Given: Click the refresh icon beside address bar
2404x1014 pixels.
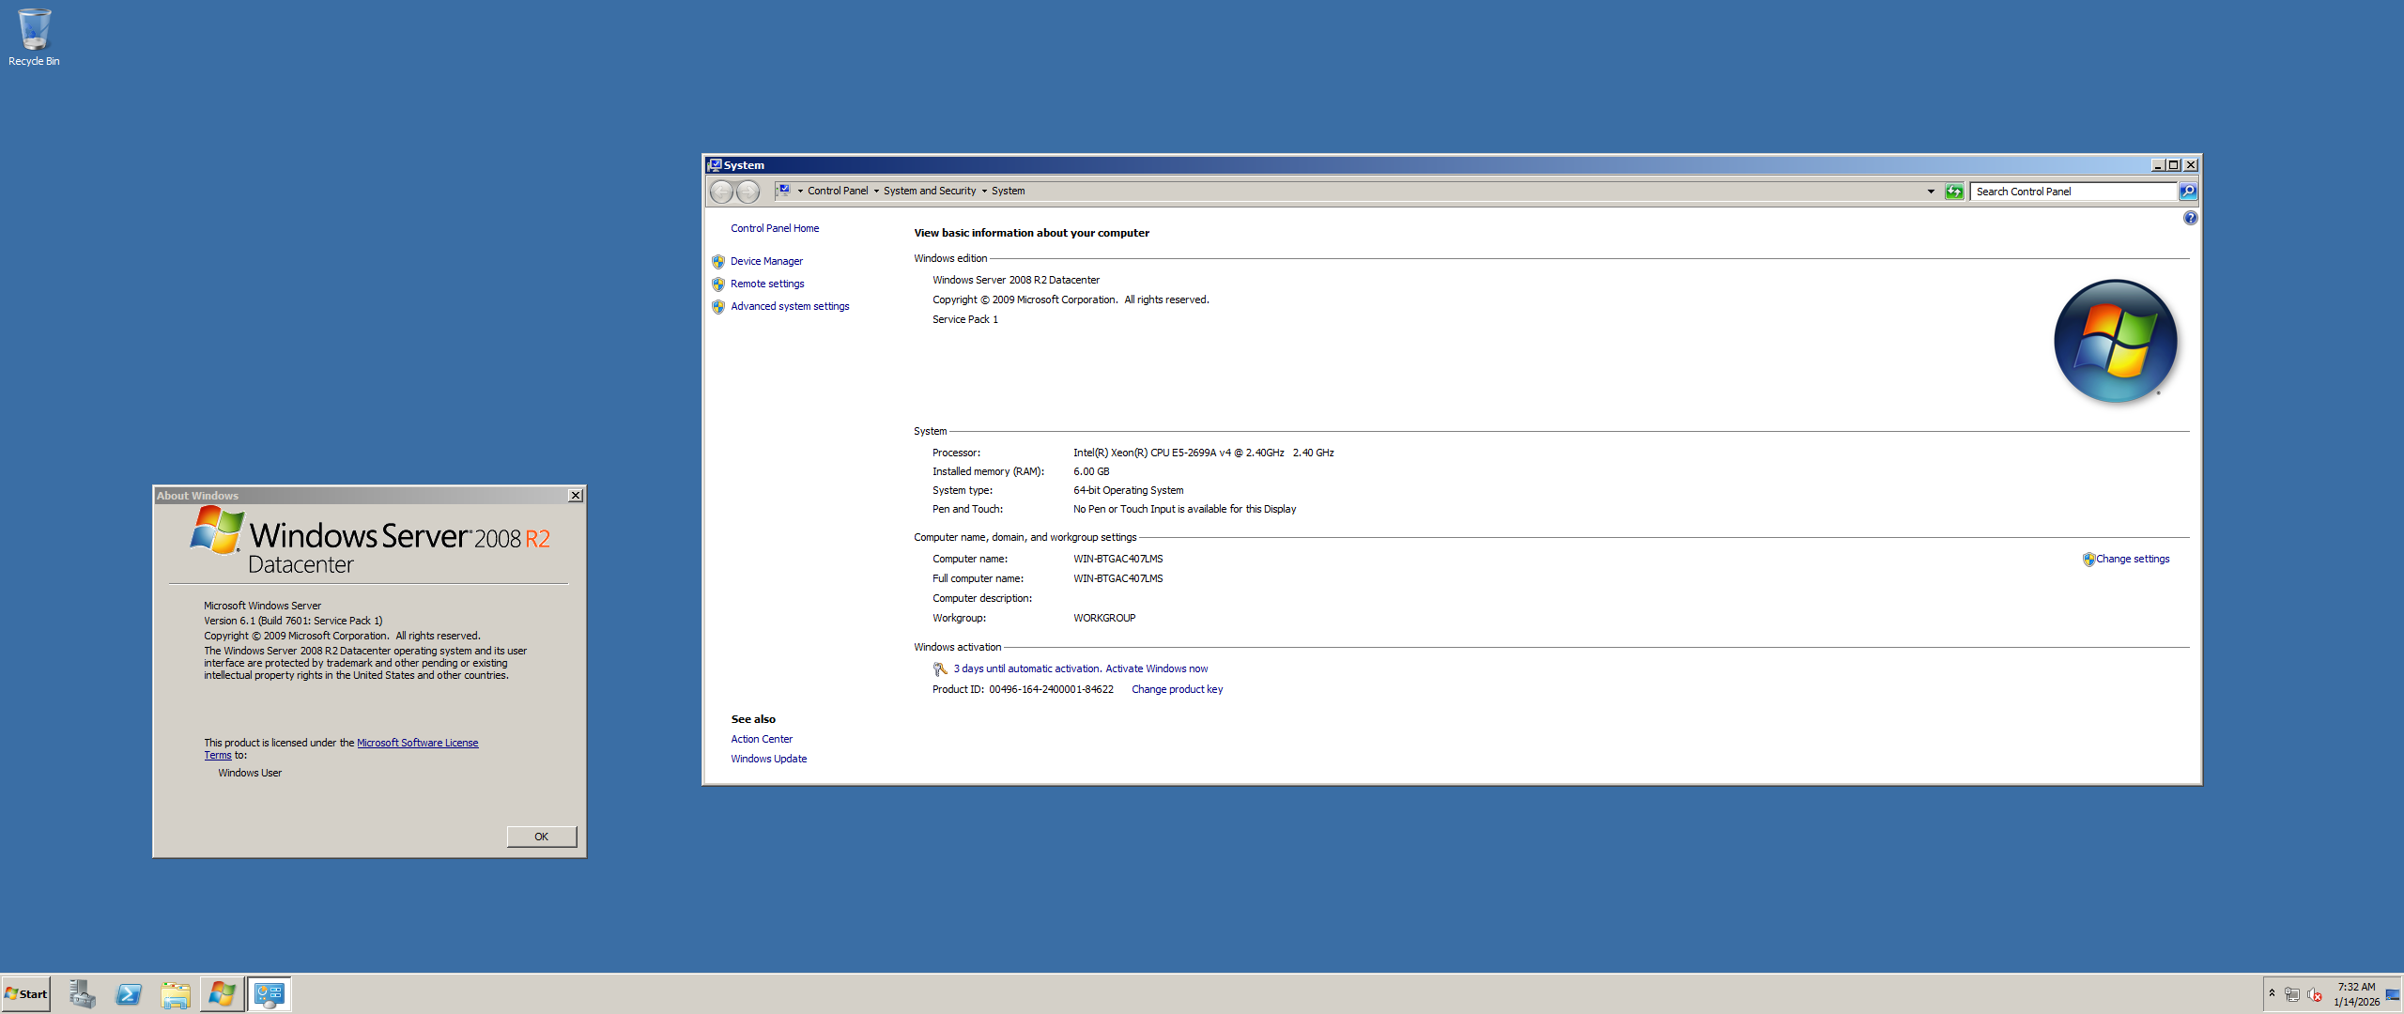Looking at the screenshot, I should [1954, 192].
